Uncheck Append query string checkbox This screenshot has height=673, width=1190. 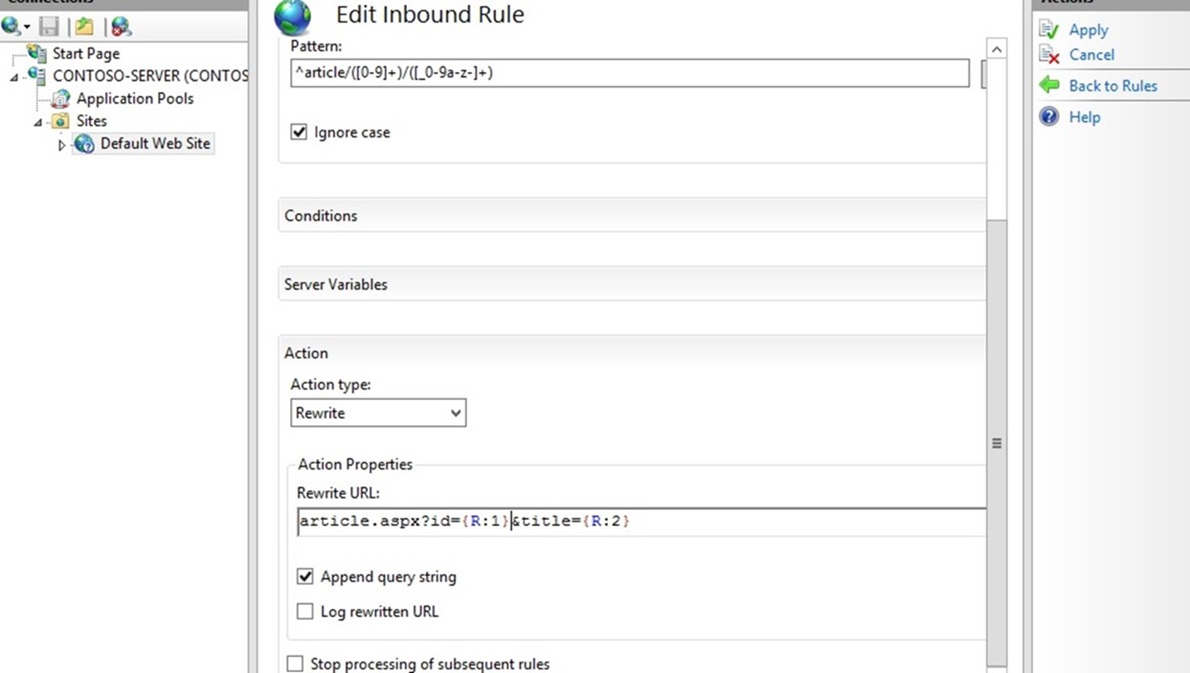(305, 576)
